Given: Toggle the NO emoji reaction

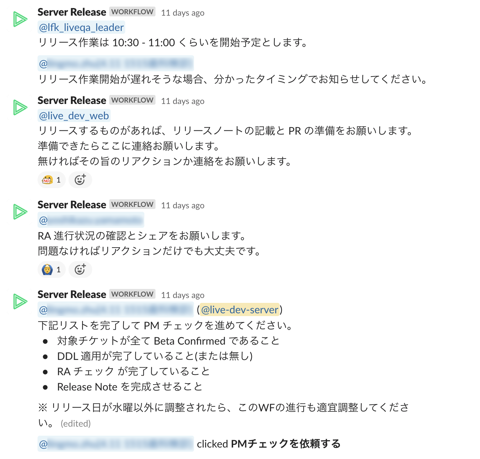Looking at the screenshot, I should pyautogui.click(x=51, y=180).
